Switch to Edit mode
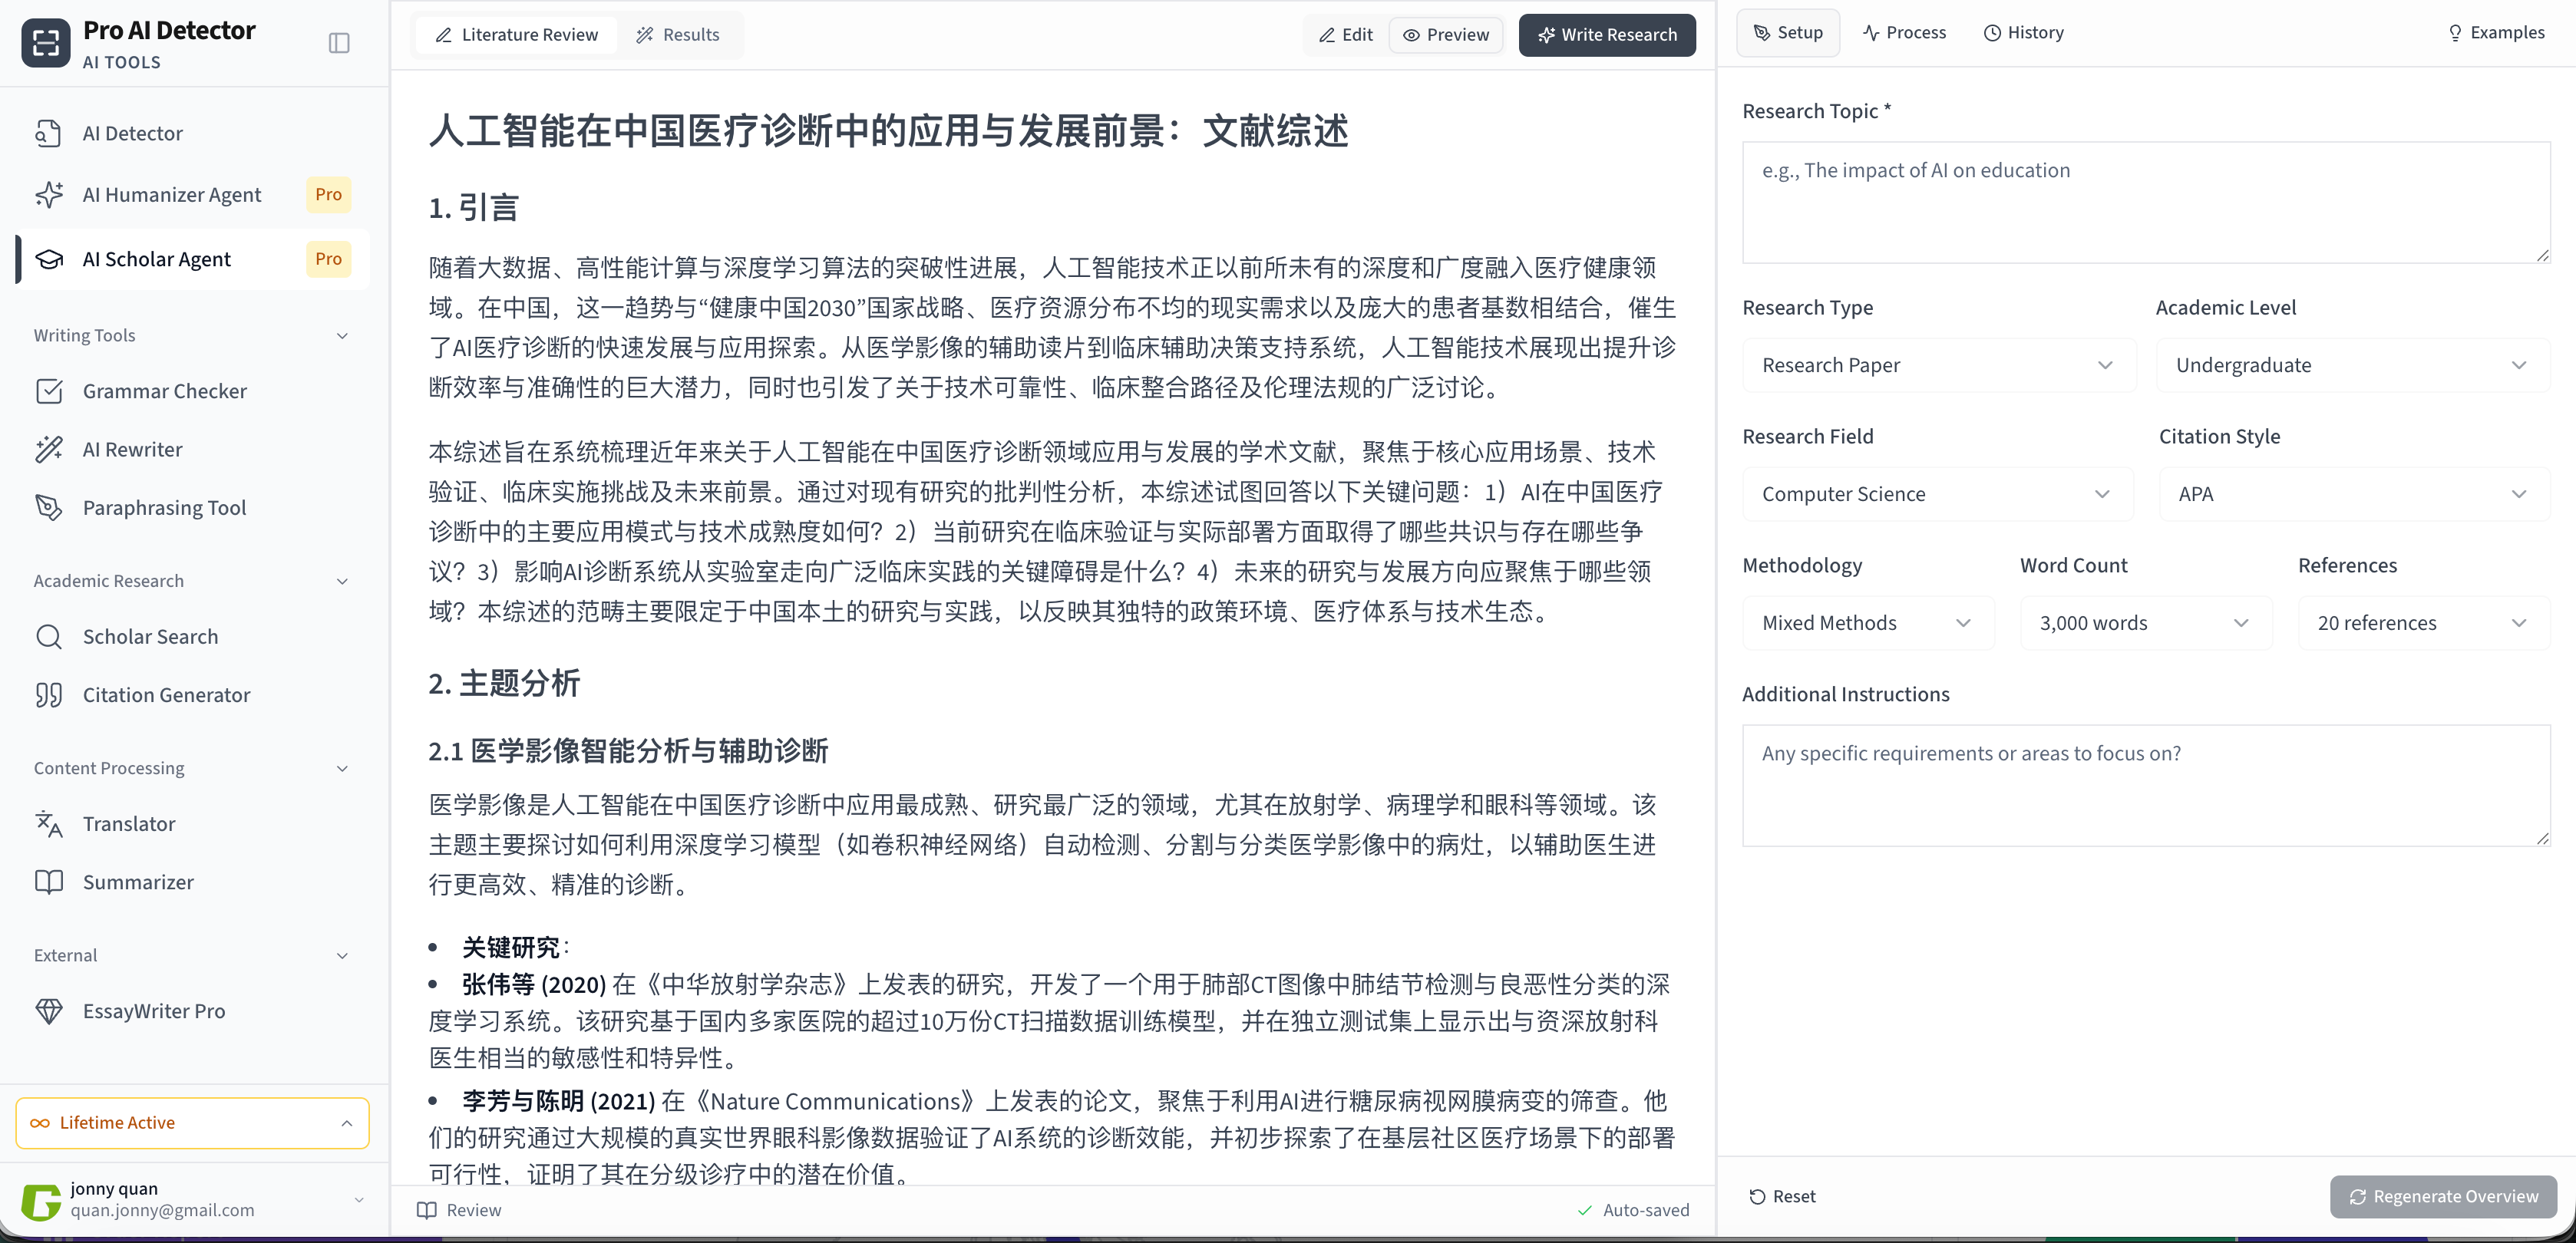The height and width of the screenshot is (1243, 2576). pos(1345,35)
